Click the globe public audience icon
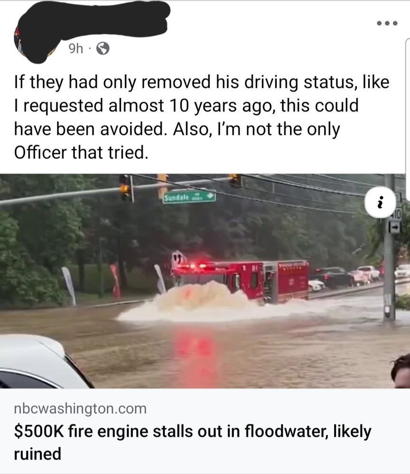This screenshot has height=474, width=410. [x=103, y=48]
